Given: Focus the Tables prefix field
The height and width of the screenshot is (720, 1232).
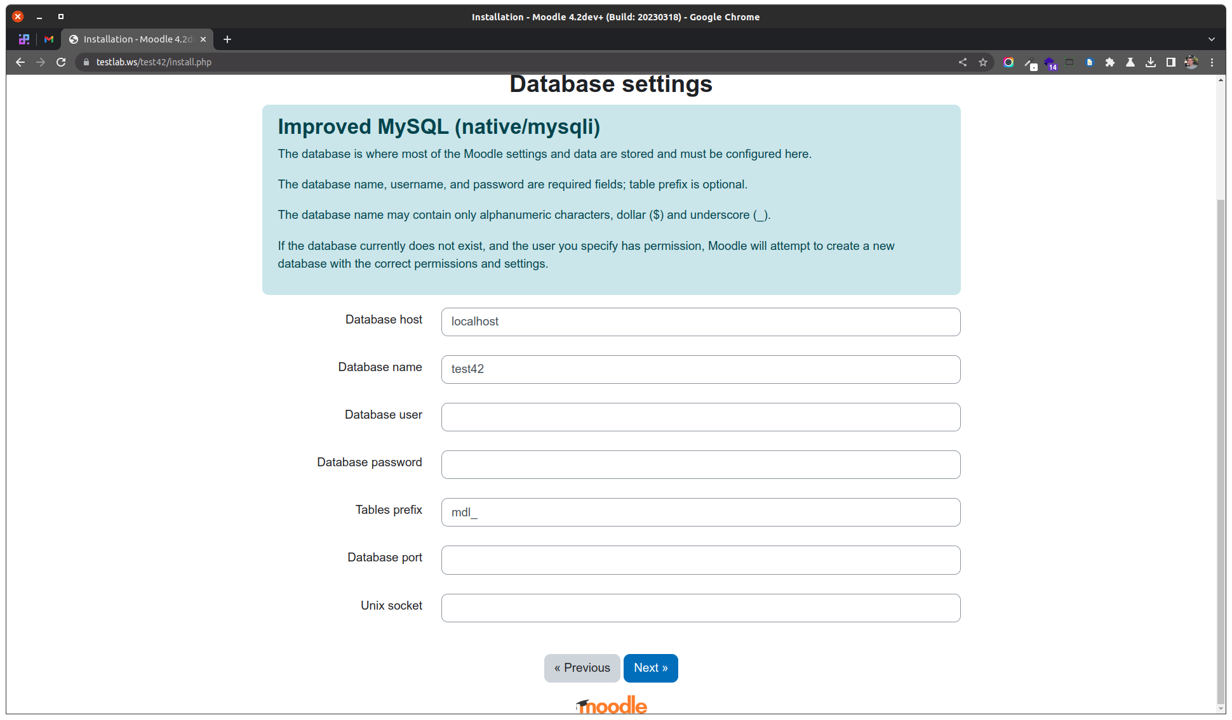Looking at the screenshot, I should [700, 512].
